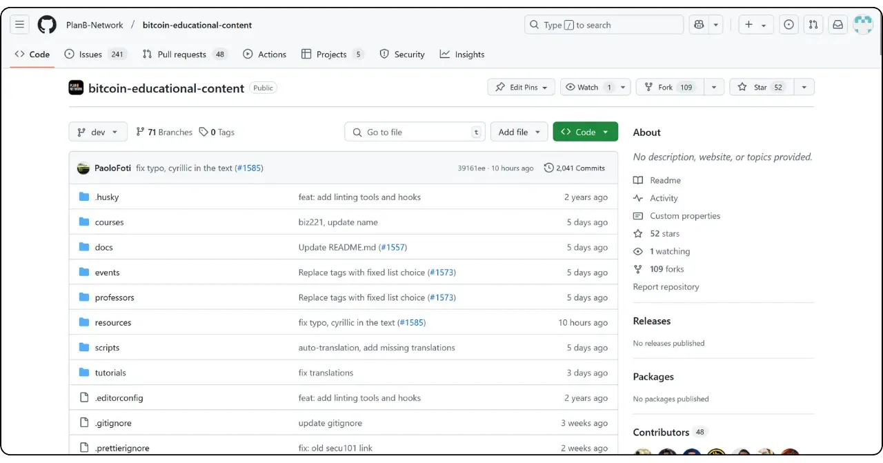The width and height of the screenshot is (883, 463).
Task: Open the courses folder
Action: point(109,222)
